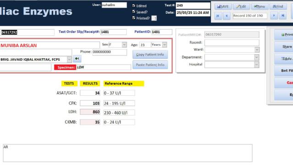
Task: Click Copy Patient Info button
Action: [150, 55]
